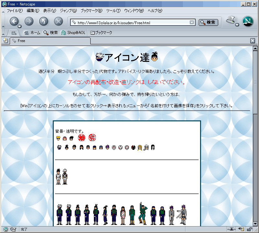Collapse the personal toolbar grippy triangle

coord(3,34)
